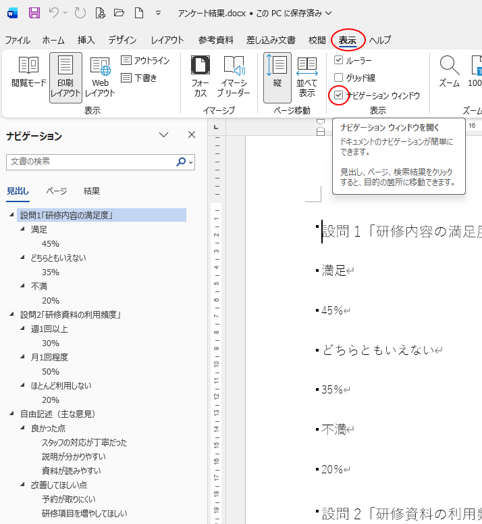
Task: Open navigation pane options chevron
Action: (163, 135)
